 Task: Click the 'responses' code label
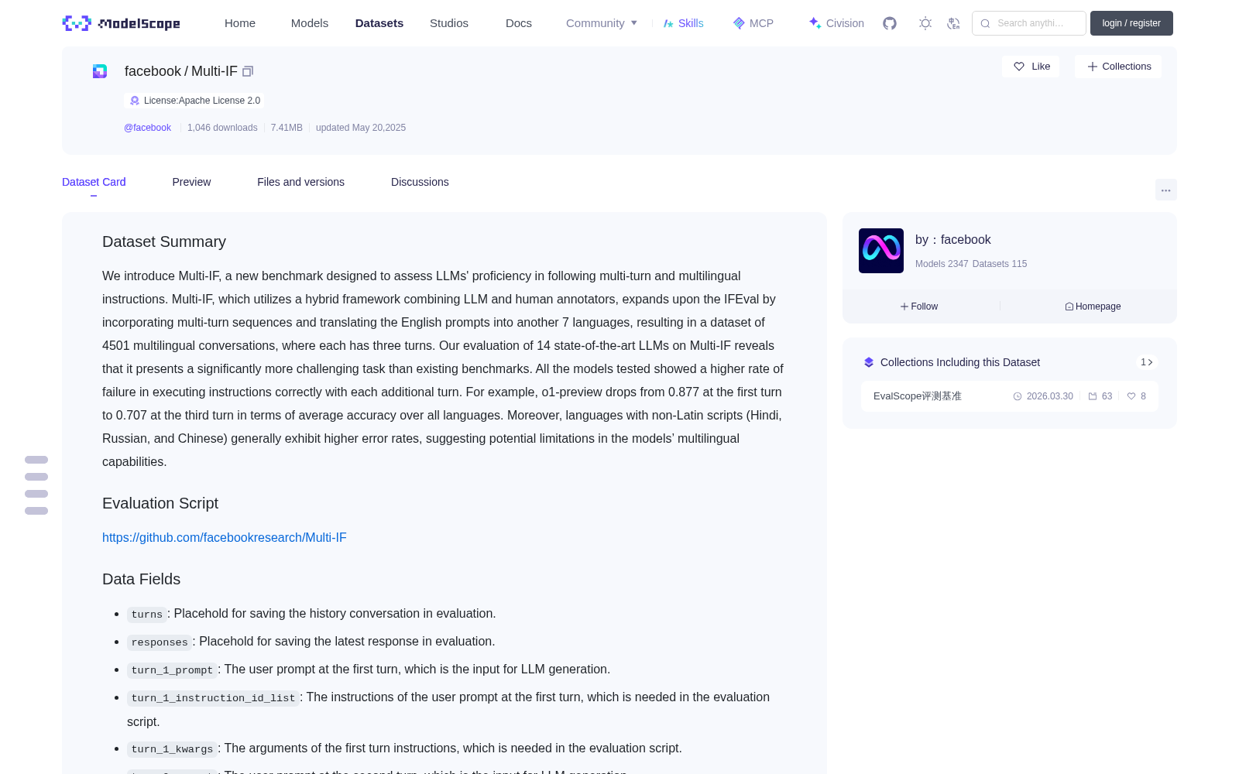click(160, 642)
